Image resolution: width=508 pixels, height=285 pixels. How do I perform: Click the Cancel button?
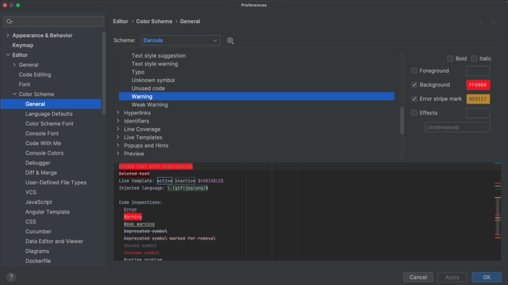pyautogui.click(x=418, y=277)
